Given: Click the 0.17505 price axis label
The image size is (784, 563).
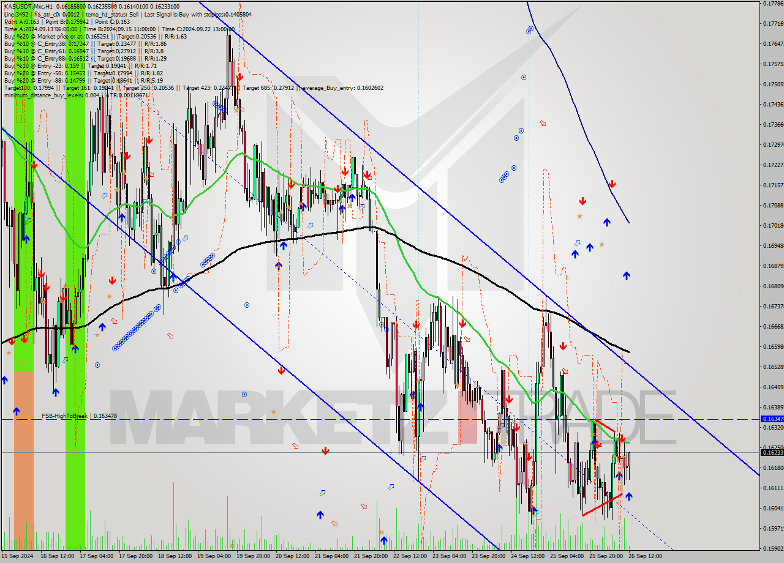Looking at the screenshot, I should pyautogui.click(x=772, y=84).
